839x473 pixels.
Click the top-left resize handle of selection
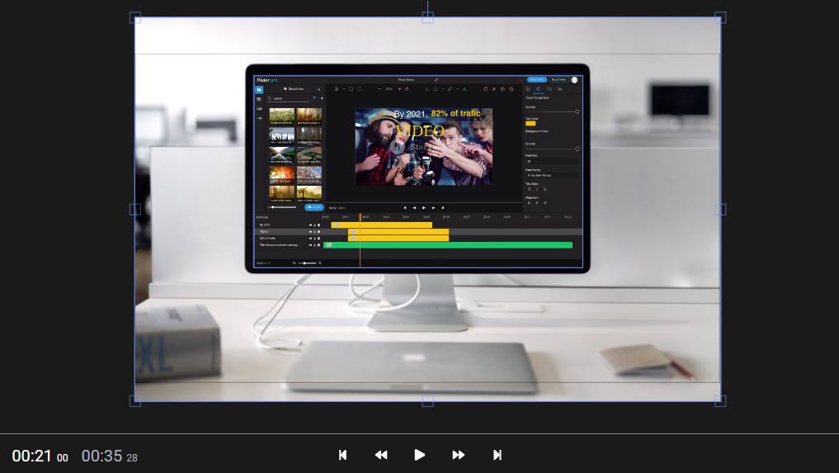(x=135, y=17)
